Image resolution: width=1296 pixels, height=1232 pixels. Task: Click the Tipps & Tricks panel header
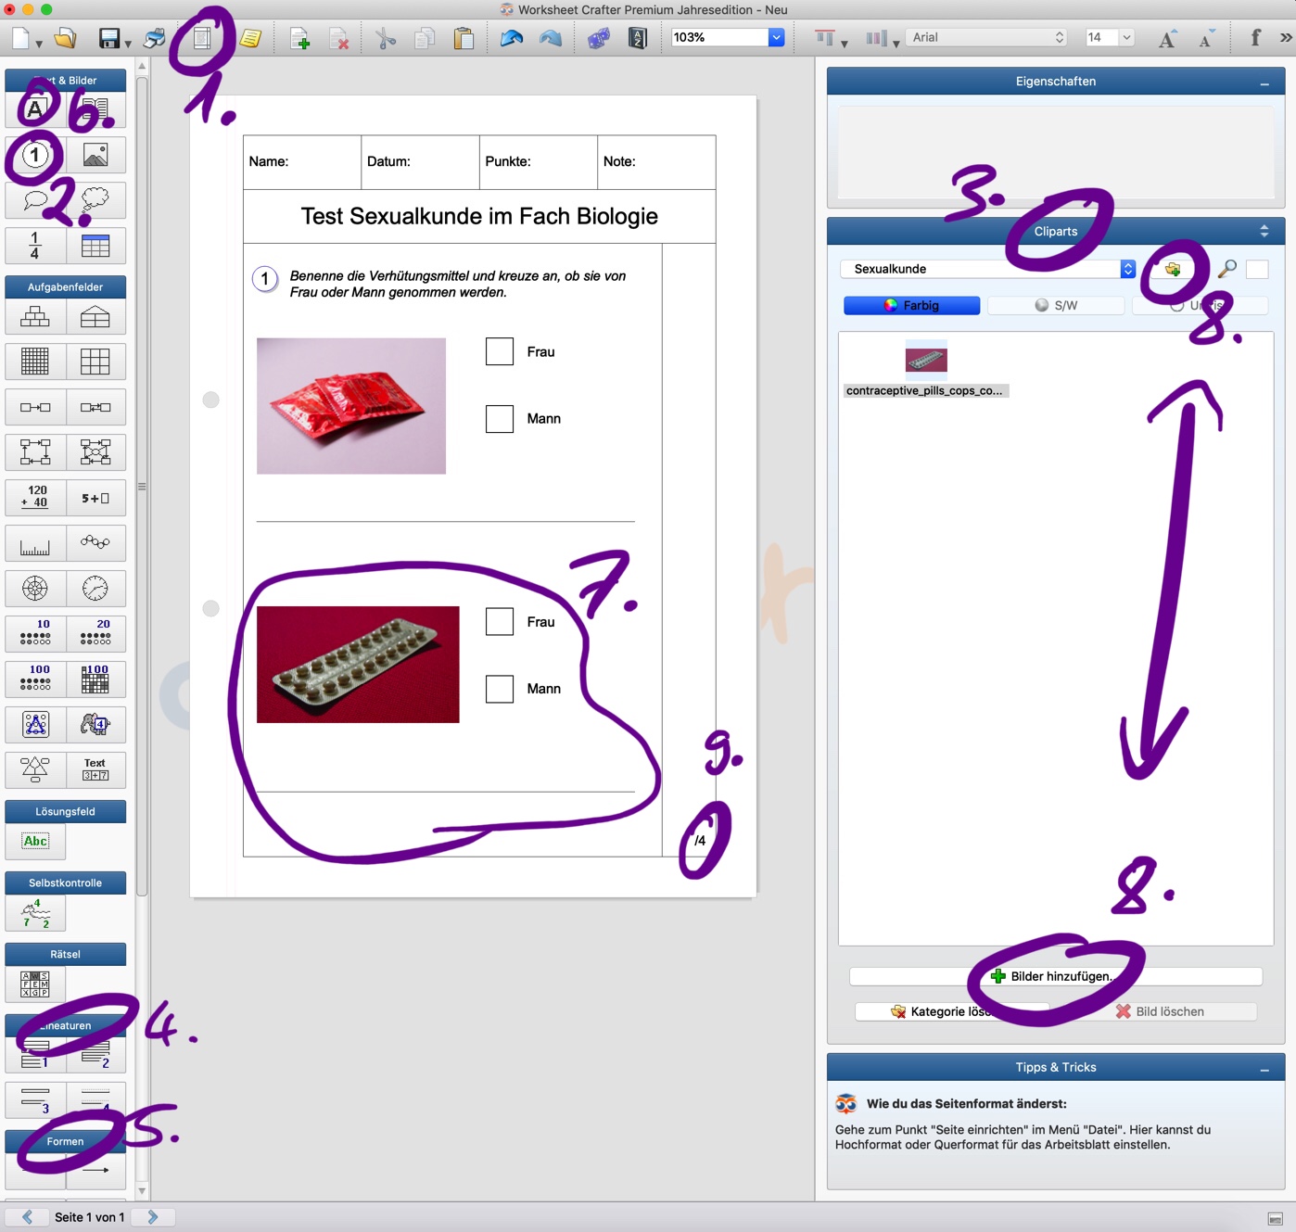tap(1055, 1067)
